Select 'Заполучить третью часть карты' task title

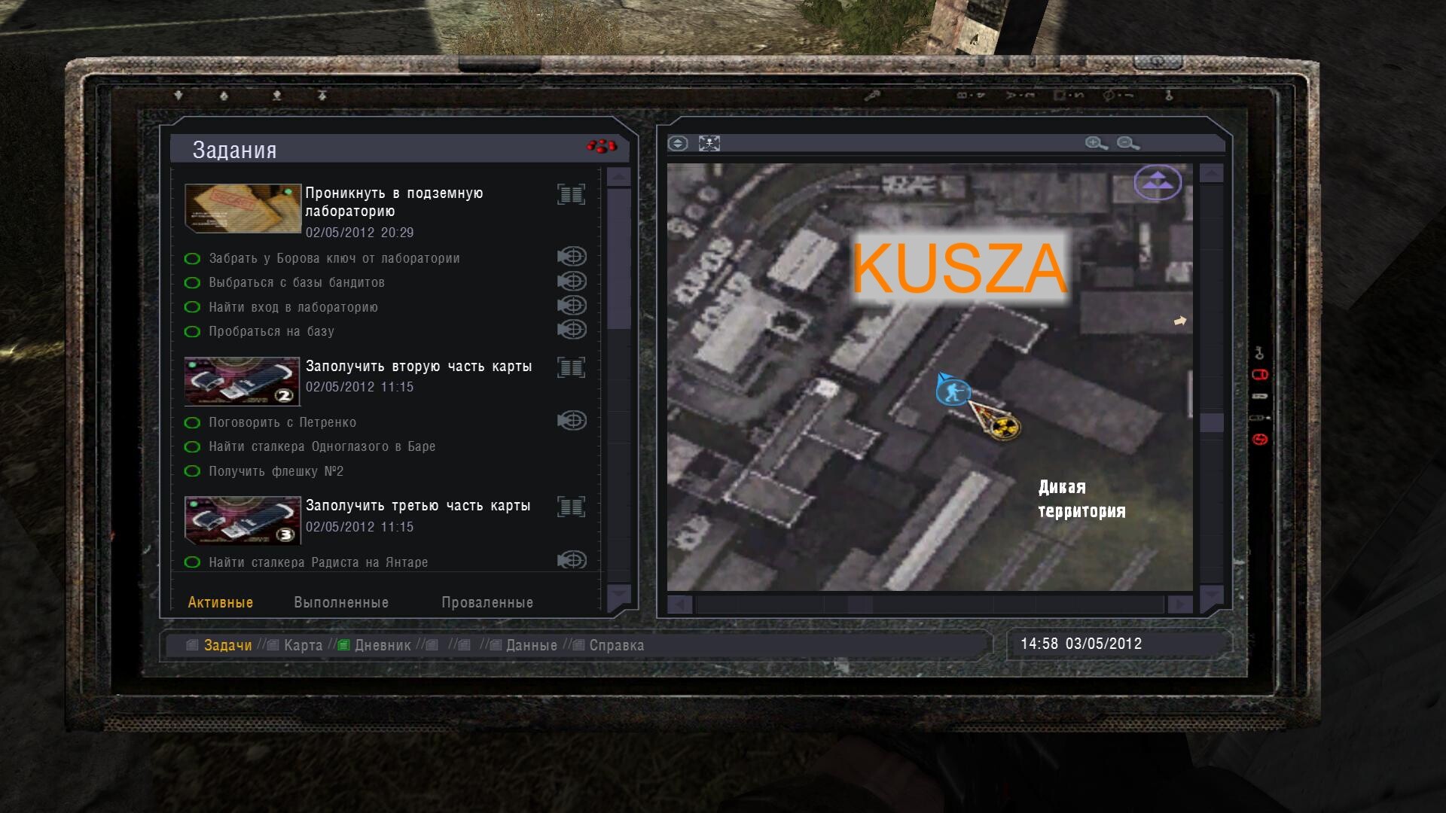418,505
